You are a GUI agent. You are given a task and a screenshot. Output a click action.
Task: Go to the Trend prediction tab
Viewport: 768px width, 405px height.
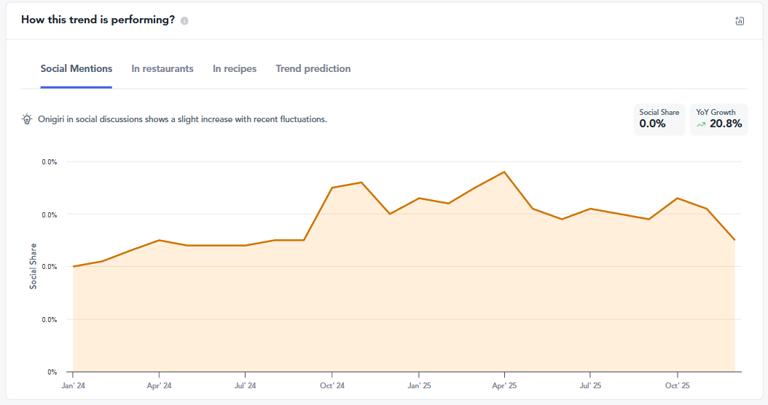[313, 69]
